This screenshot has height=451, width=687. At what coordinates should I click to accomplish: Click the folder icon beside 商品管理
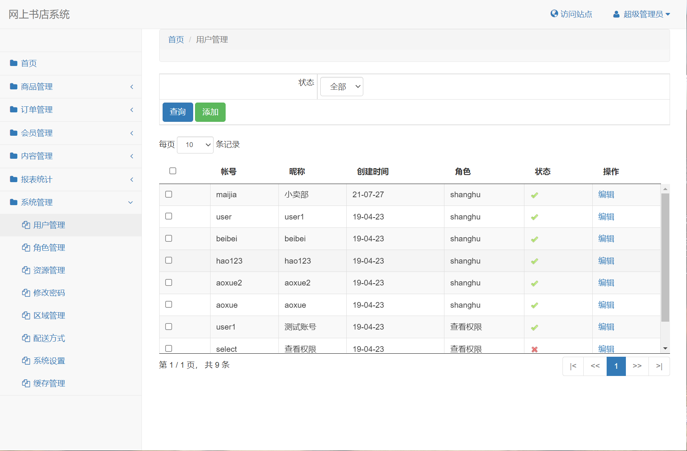pos(12,86)
